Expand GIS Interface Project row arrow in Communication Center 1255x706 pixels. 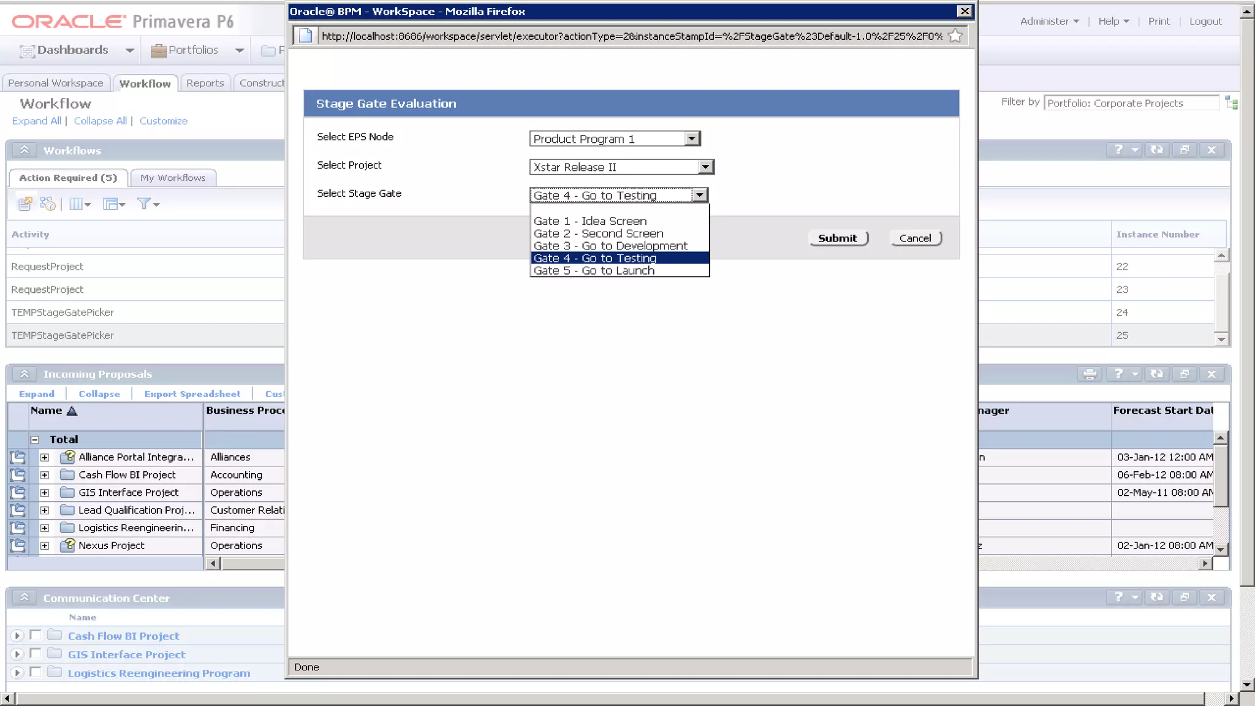pos(17,655)
